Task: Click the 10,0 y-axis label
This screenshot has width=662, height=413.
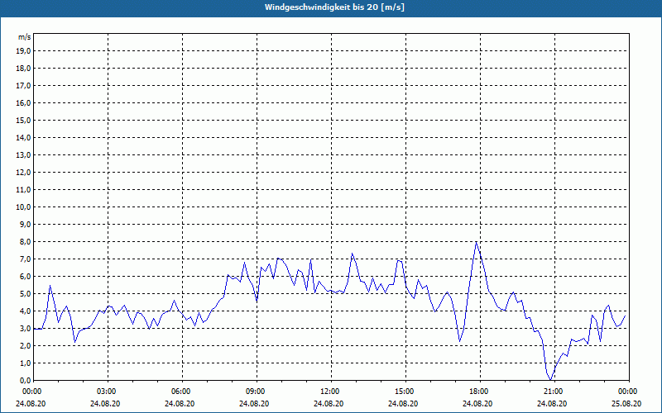Action: (x=24, y=207)
